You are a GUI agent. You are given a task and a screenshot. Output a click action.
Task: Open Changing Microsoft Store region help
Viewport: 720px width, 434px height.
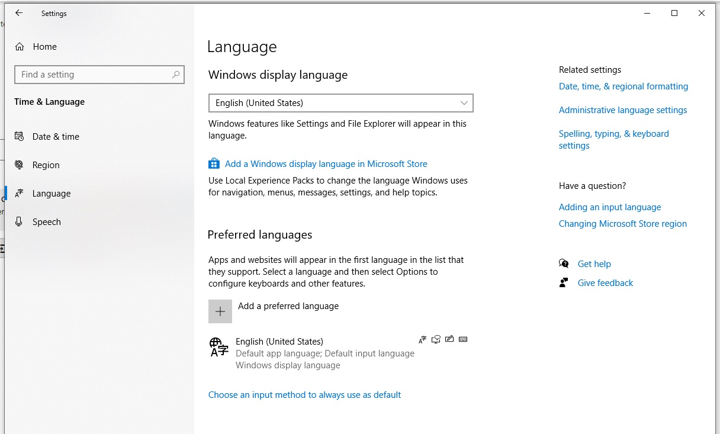(623, 224)
